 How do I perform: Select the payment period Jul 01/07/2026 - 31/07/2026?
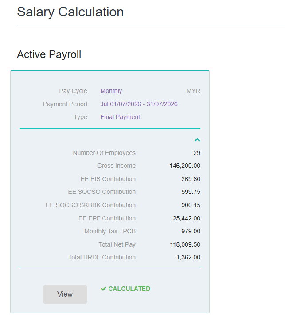tap(139, 104)
